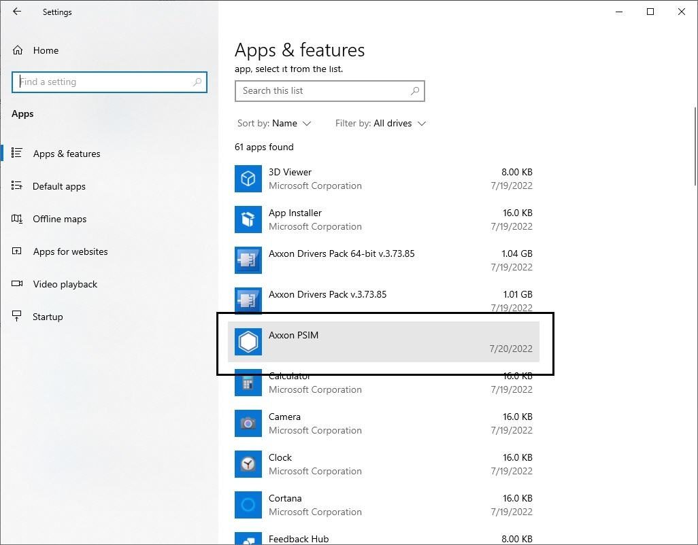Viewport: 698px width, 545px height.
Task: Open Video playback settings
Action: [x=65, y=284]
